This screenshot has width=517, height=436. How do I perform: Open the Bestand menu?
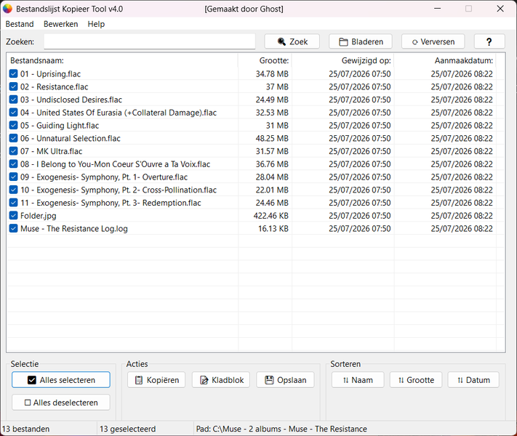point(20,24)
